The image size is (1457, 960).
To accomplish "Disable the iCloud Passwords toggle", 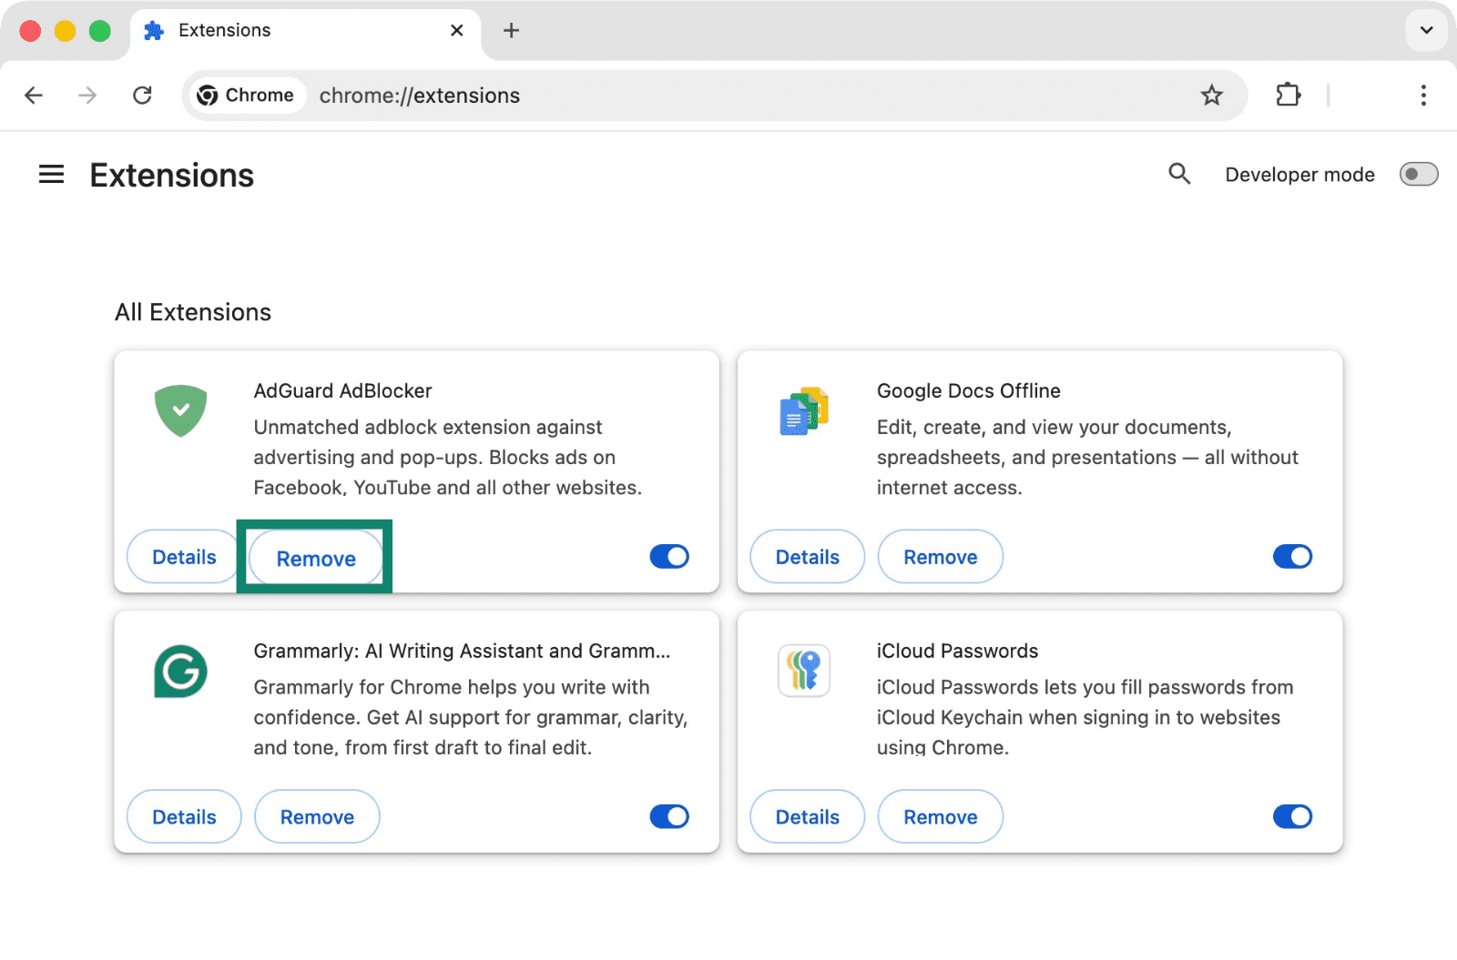I will pyautogui.click(x=1292, y=817).
